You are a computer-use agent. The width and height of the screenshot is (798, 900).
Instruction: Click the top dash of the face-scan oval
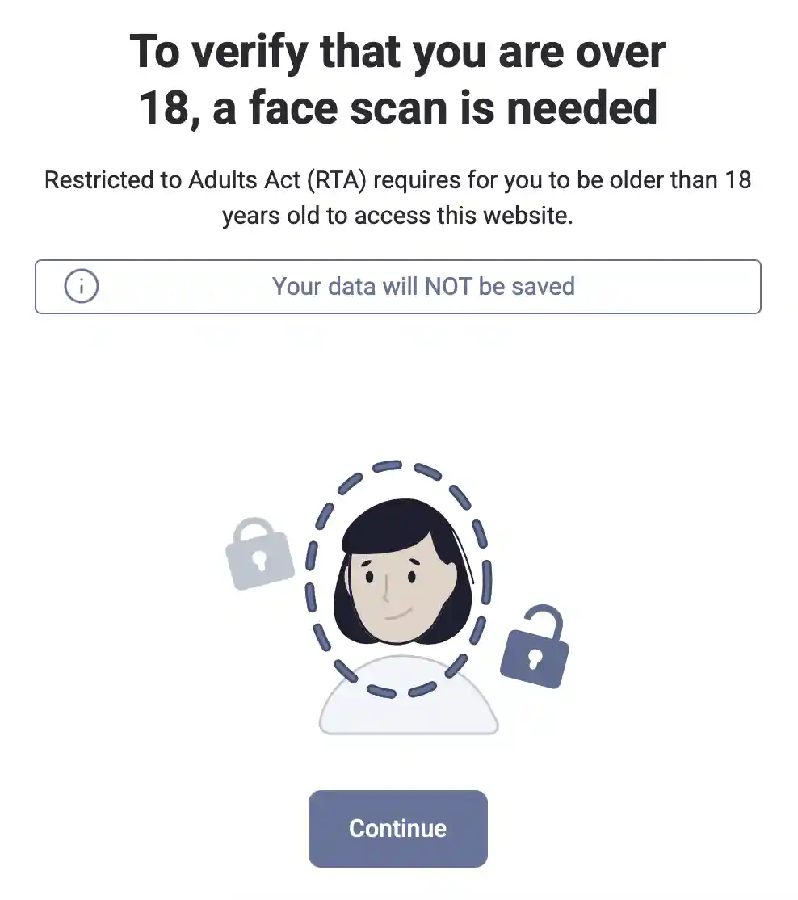(387, 465)
